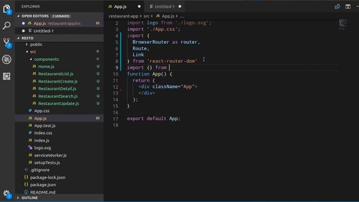The height and width of the screenshot is (202, 359).
Task: Split the editor with the layout icon
Action: click(348, 7)
